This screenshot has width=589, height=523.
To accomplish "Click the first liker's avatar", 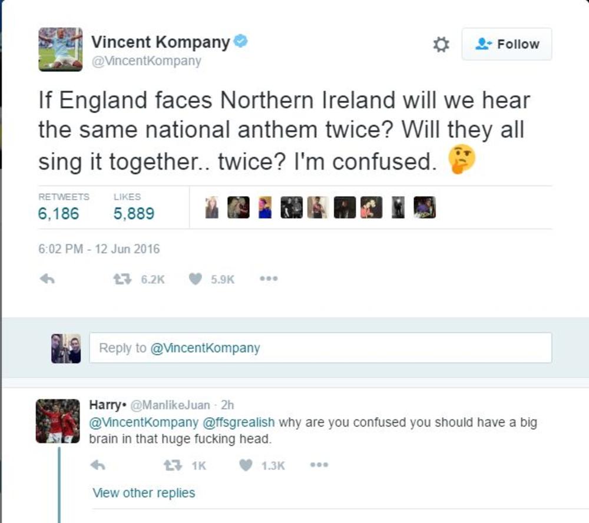I will [x=212, y=207].
